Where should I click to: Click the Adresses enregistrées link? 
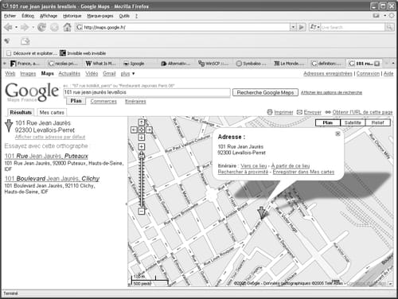pyautogui.click(x=328, y=73)
